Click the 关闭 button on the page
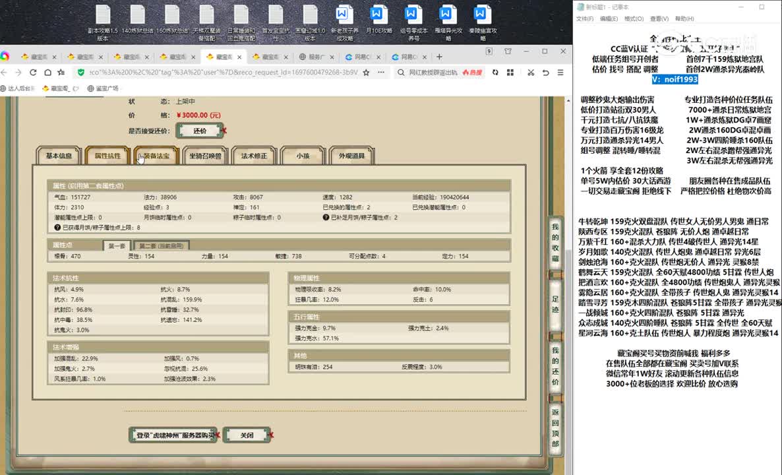This screenshot has height=475, width=782. [x=247, y=435]
